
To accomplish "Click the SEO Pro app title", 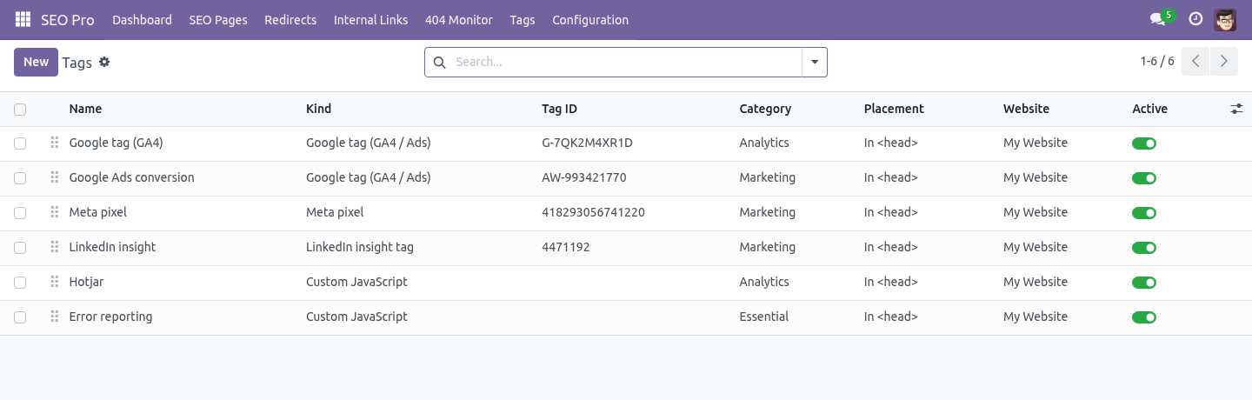I will 68,19.
